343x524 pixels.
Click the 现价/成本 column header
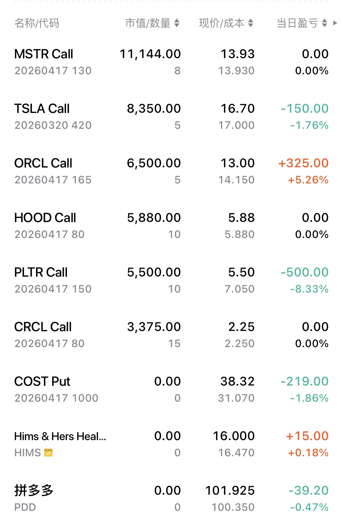(221, 23)
